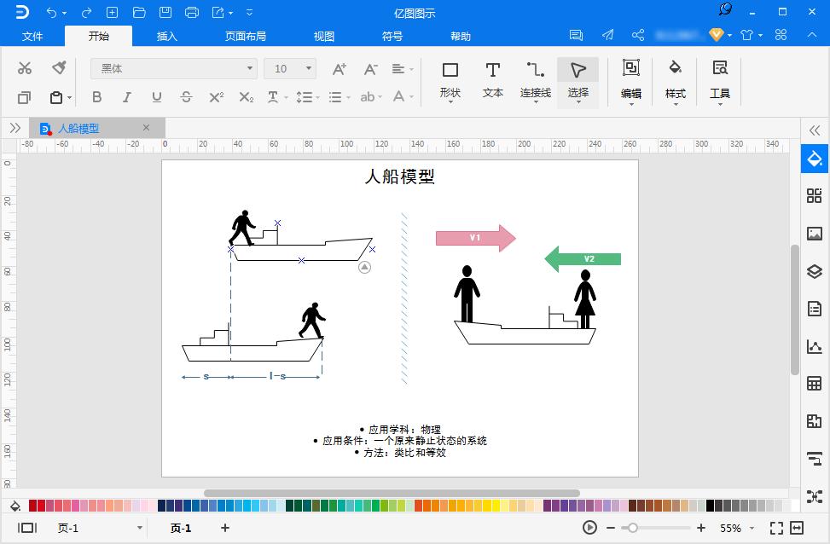Click the presentation play button in the status bar

point(589,528)
